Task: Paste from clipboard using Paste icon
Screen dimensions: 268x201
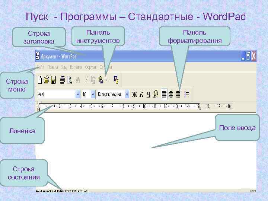Action: click(100, 80)
